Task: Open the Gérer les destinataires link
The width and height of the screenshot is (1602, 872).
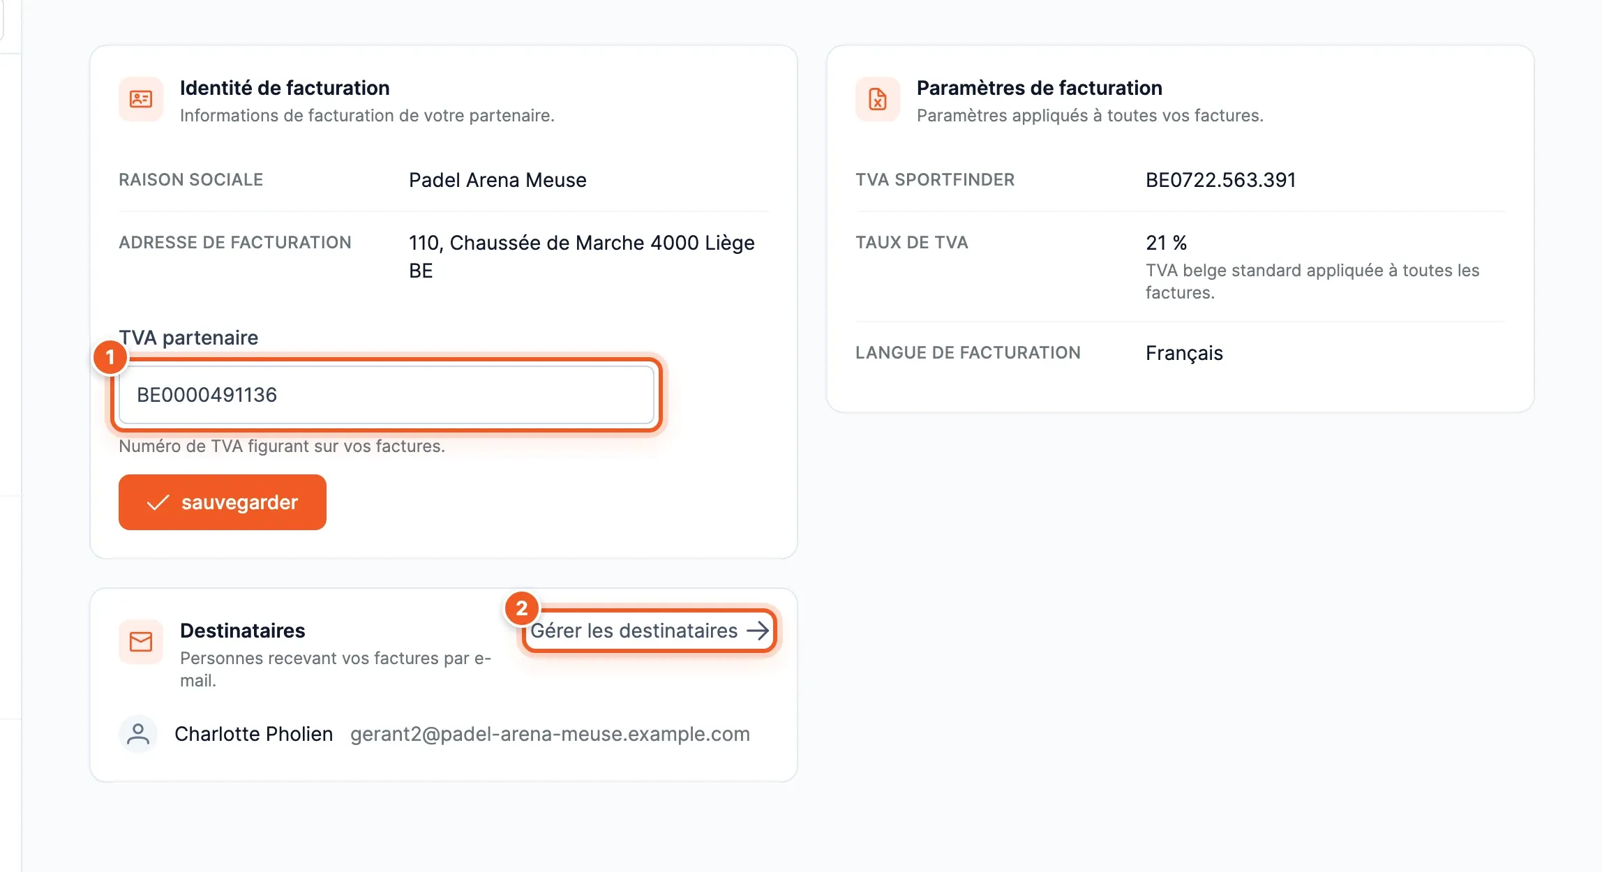Action: (650, 631)
